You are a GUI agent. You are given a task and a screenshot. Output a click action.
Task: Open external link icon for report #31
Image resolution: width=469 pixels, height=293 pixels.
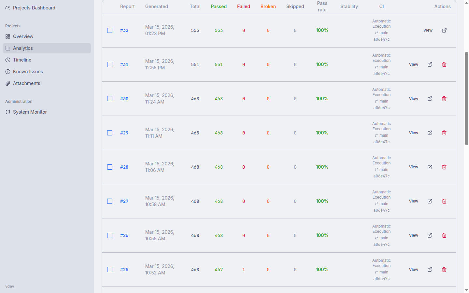(x=430, y=64)
